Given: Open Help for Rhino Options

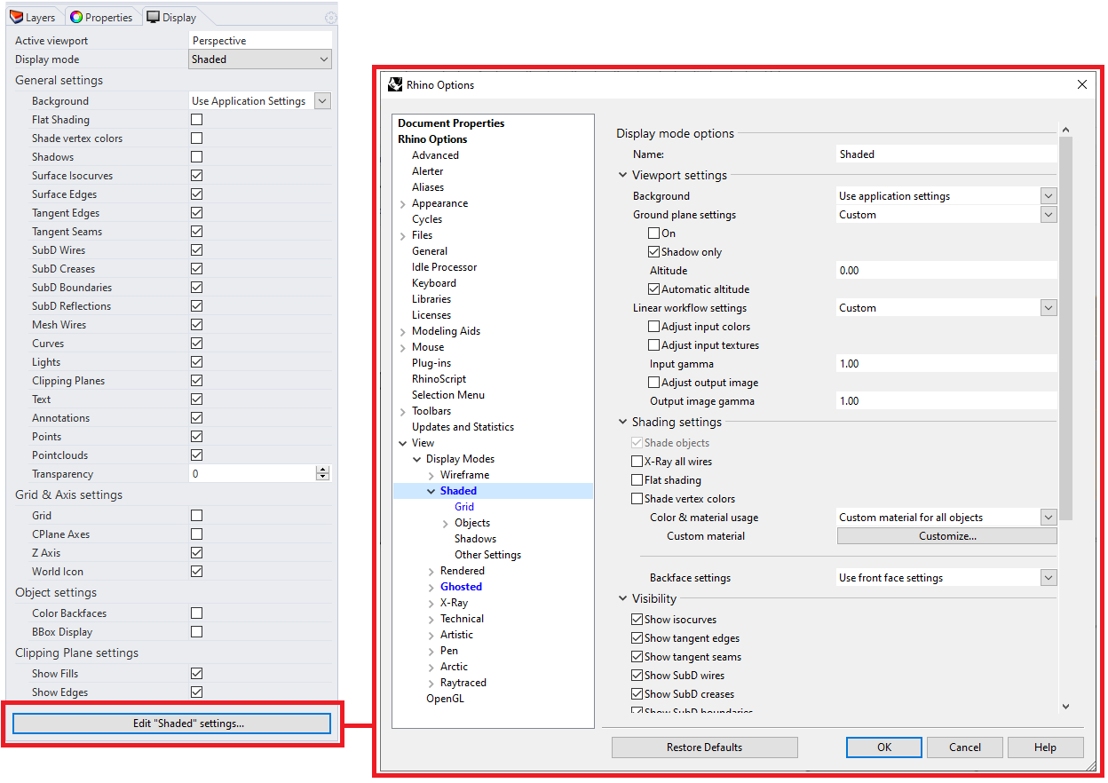Looking at the screenshot, I should click(1046, 747).
